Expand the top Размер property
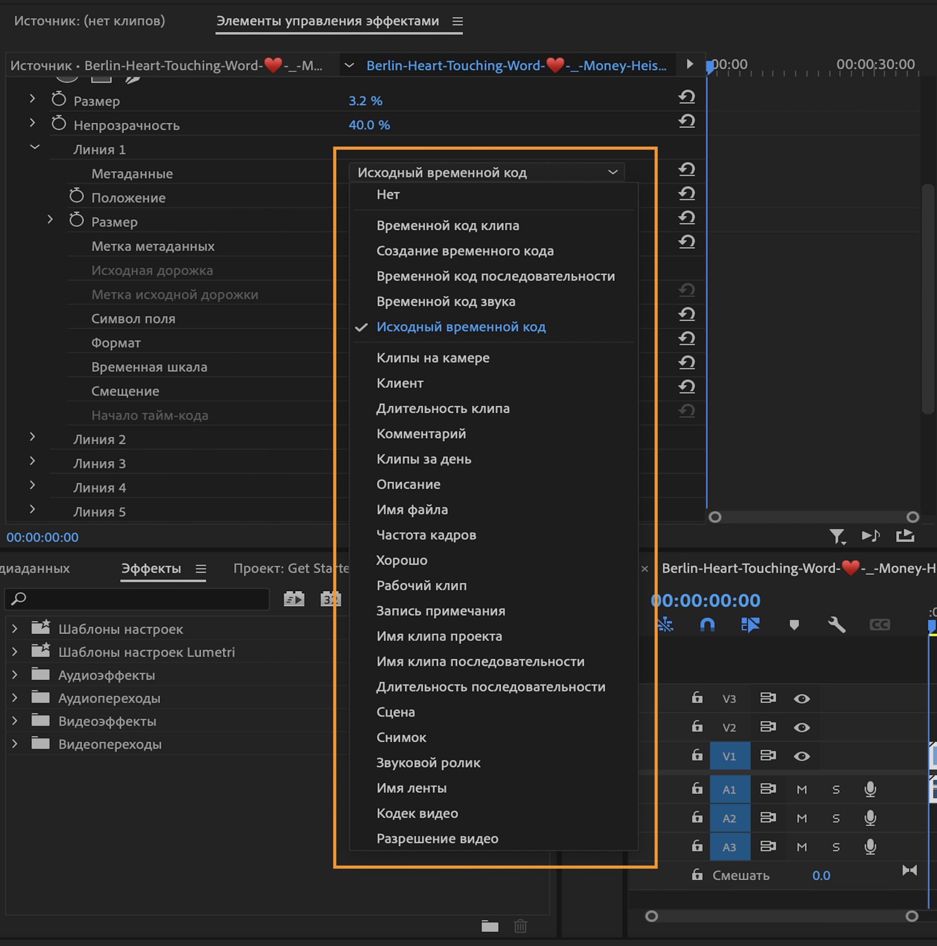The width and height of the screenshot is (937, 946). [32, 99]
